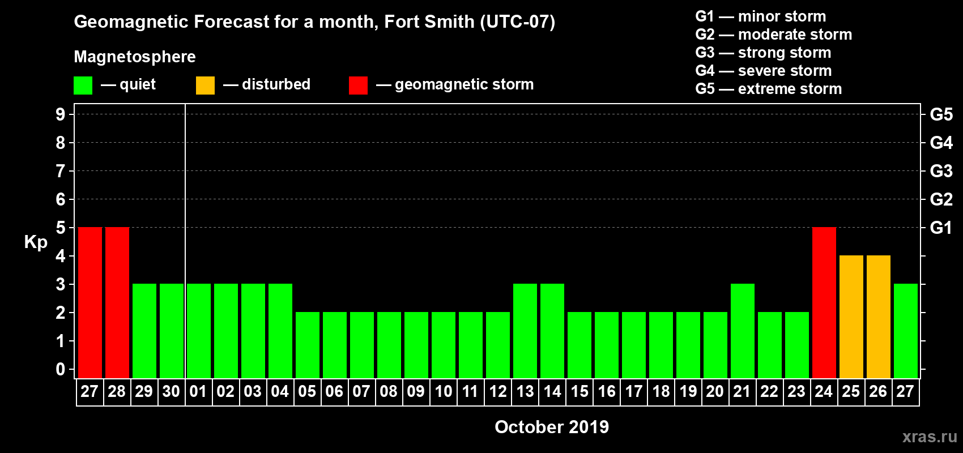This screenshot has height=453, width=963.
Task: Click the last green bar above final 27
Action: click(906, 331)
